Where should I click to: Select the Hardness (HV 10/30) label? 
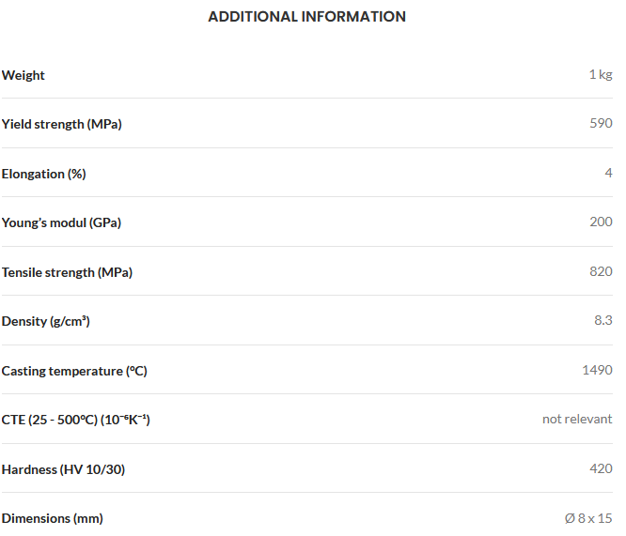pos(63,469)
